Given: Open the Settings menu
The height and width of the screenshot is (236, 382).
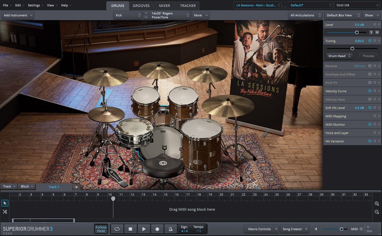Looking at the screenshot, I should (35, 5).
